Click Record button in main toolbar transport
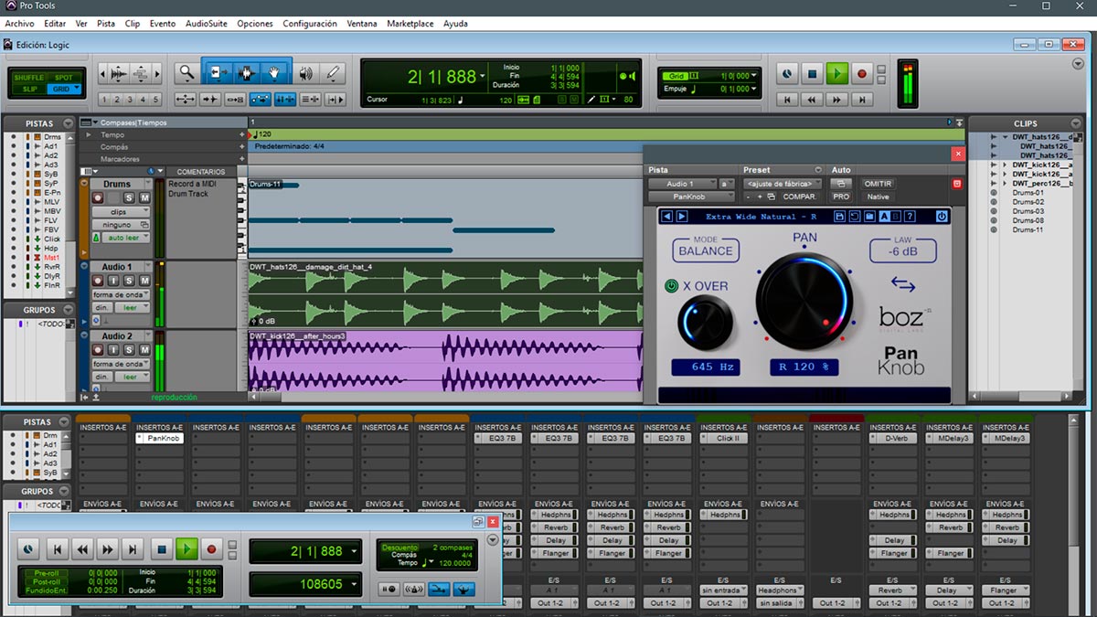This screenshot has width=1097, height=617. click(861, 73)
